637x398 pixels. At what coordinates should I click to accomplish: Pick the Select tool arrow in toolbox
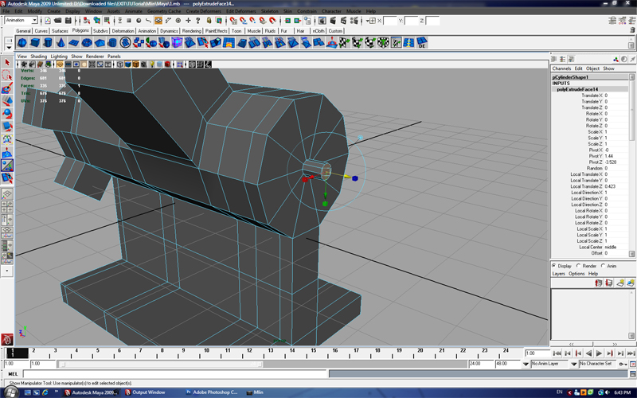coord(7,62)
